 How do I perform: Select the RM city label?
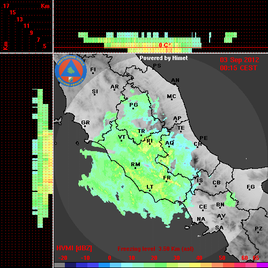click(136, 165)
